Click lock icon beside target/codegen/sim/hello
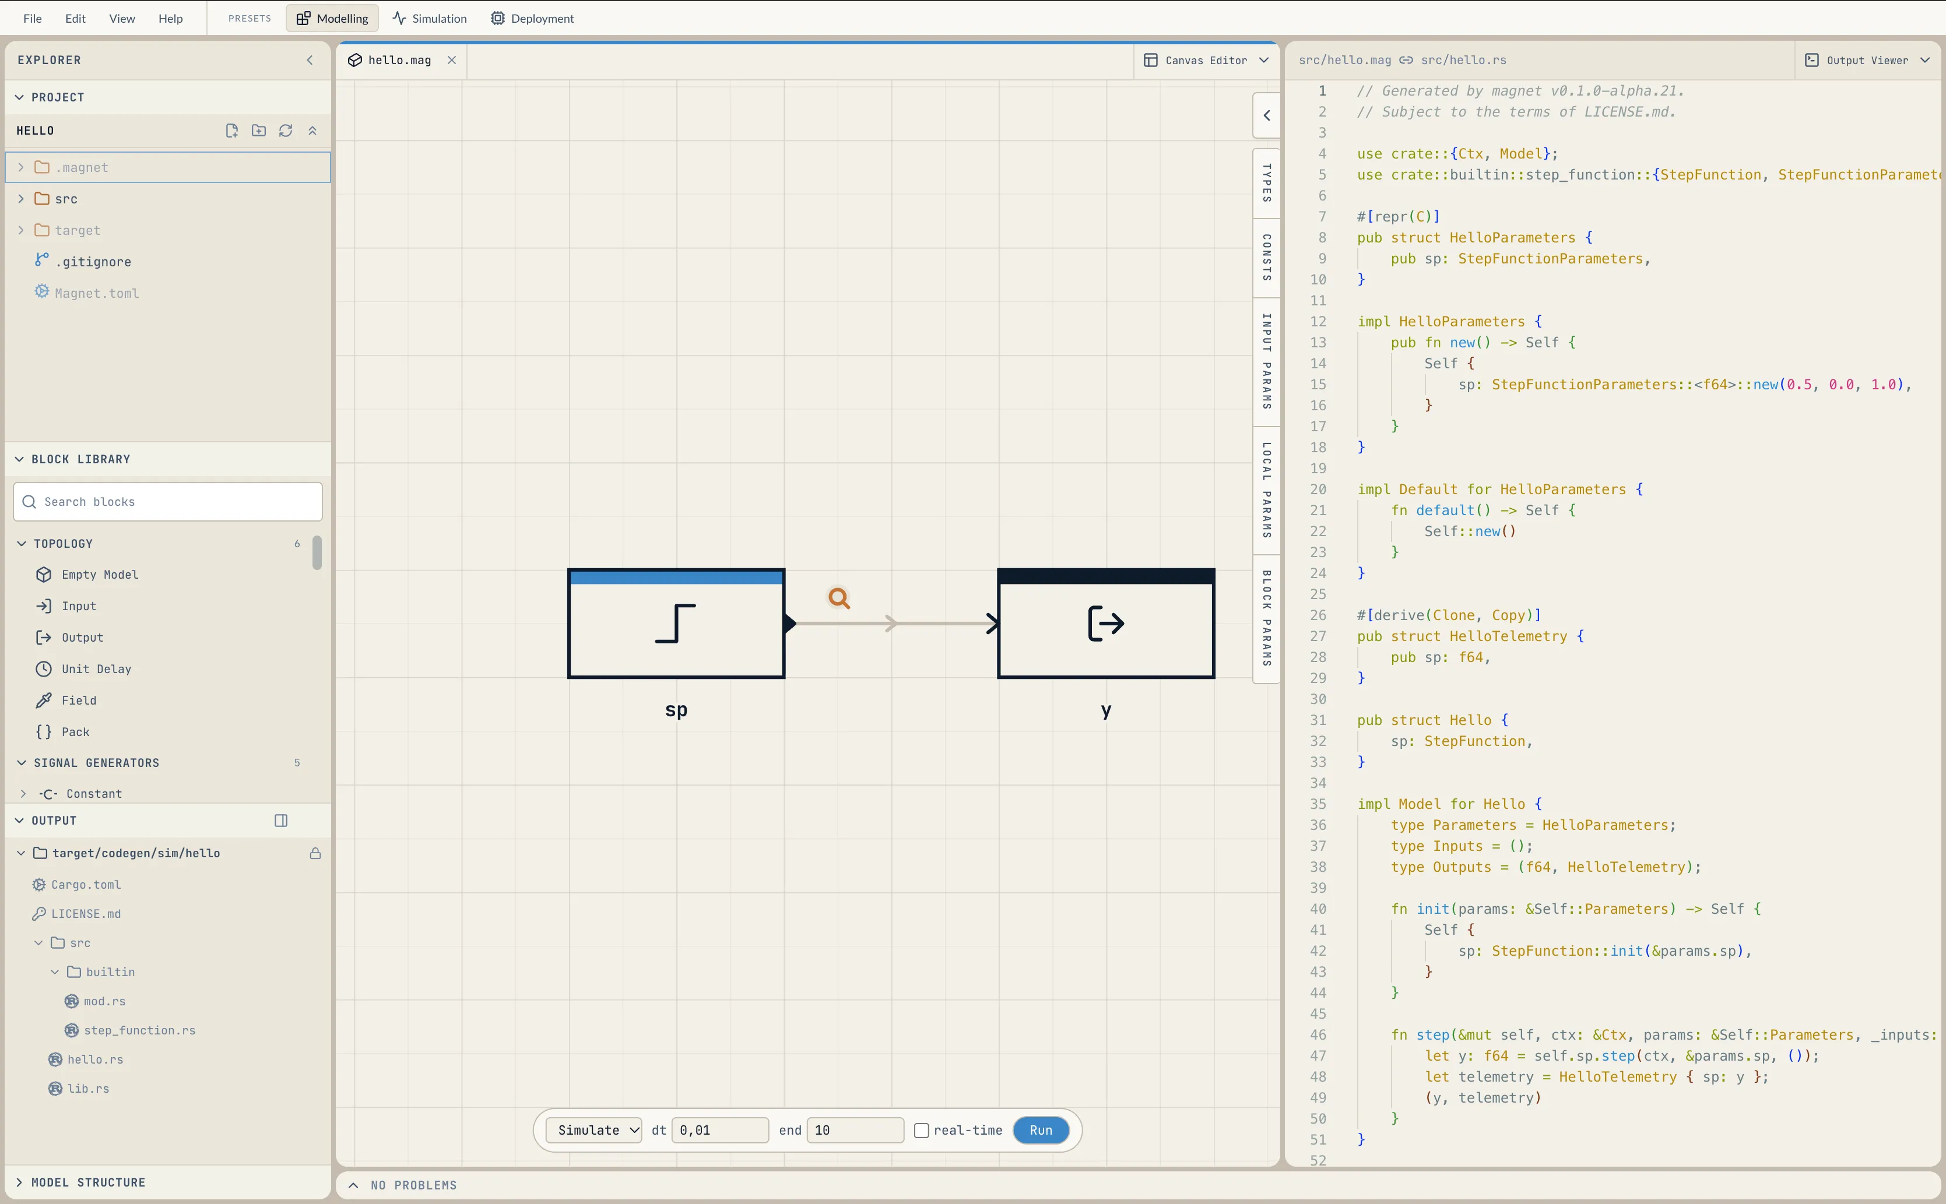This screenshot has height=1204, width=1946. tap(315, 853)
